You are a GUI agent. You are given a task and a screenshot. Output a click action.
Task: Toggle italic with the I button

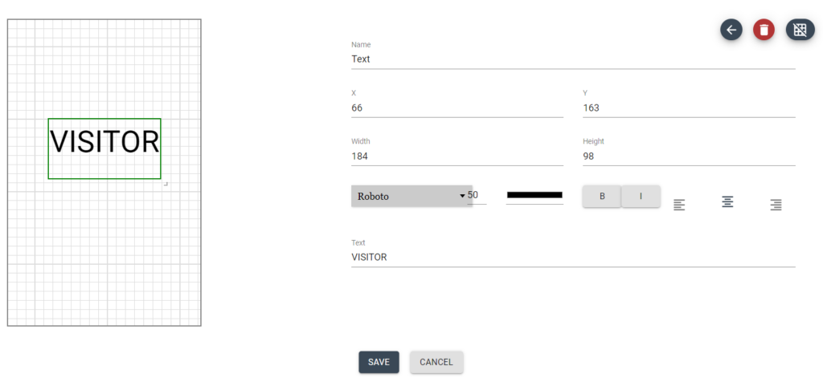pyautogui.click(x=641, y=197)
